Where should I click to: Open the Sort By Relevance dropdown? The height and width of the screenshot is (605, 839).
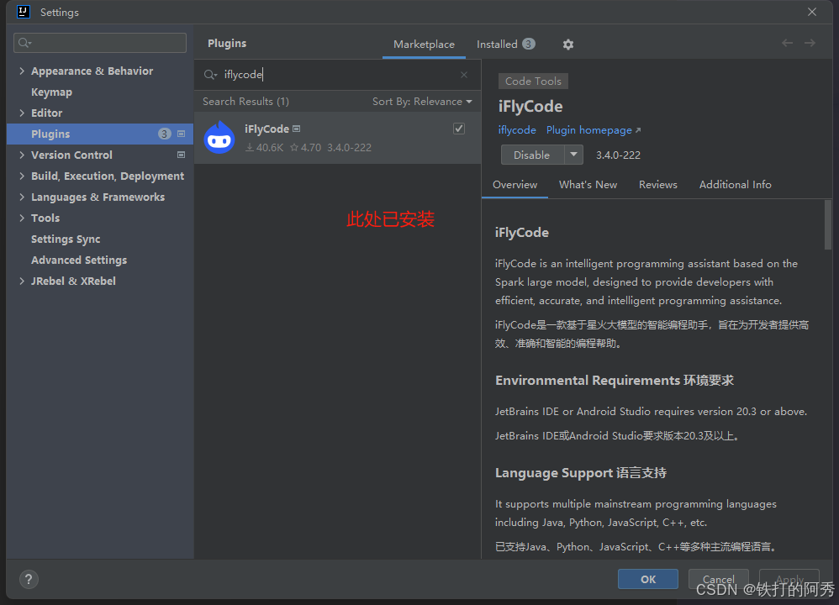tap(422, 102)
